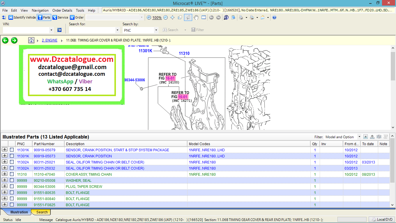
Task: Click the email envelope icon
Action: [x=263, y=17]
